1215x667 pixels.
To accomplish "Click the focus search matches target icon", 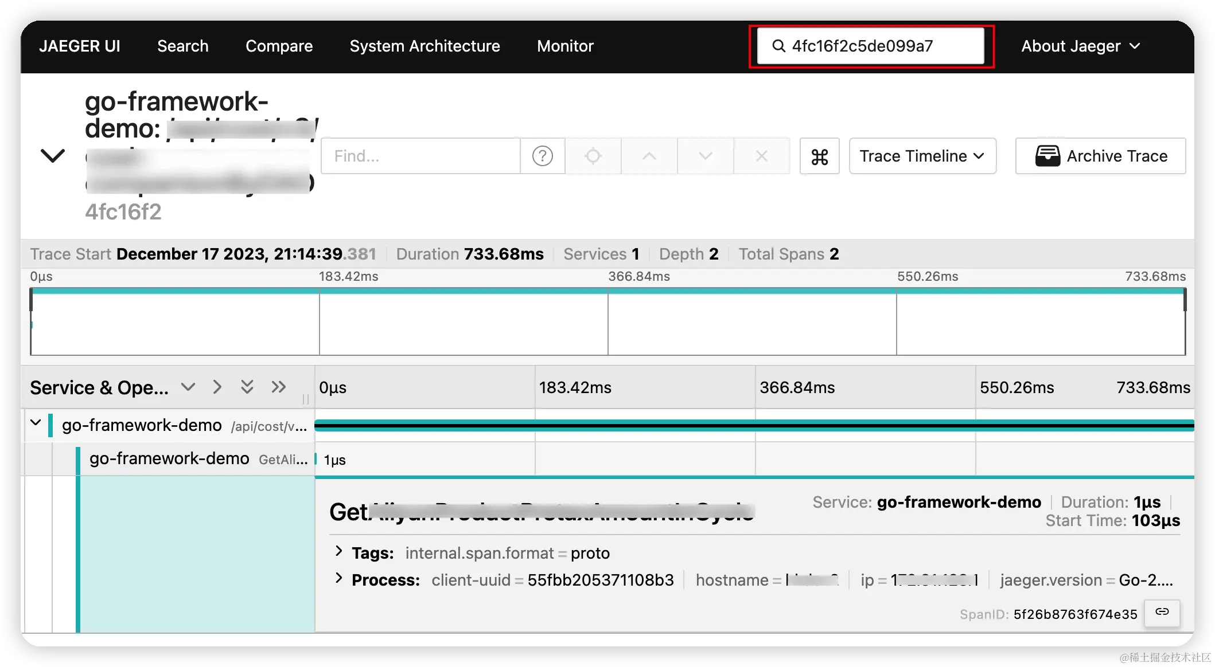I will point(593,156).
